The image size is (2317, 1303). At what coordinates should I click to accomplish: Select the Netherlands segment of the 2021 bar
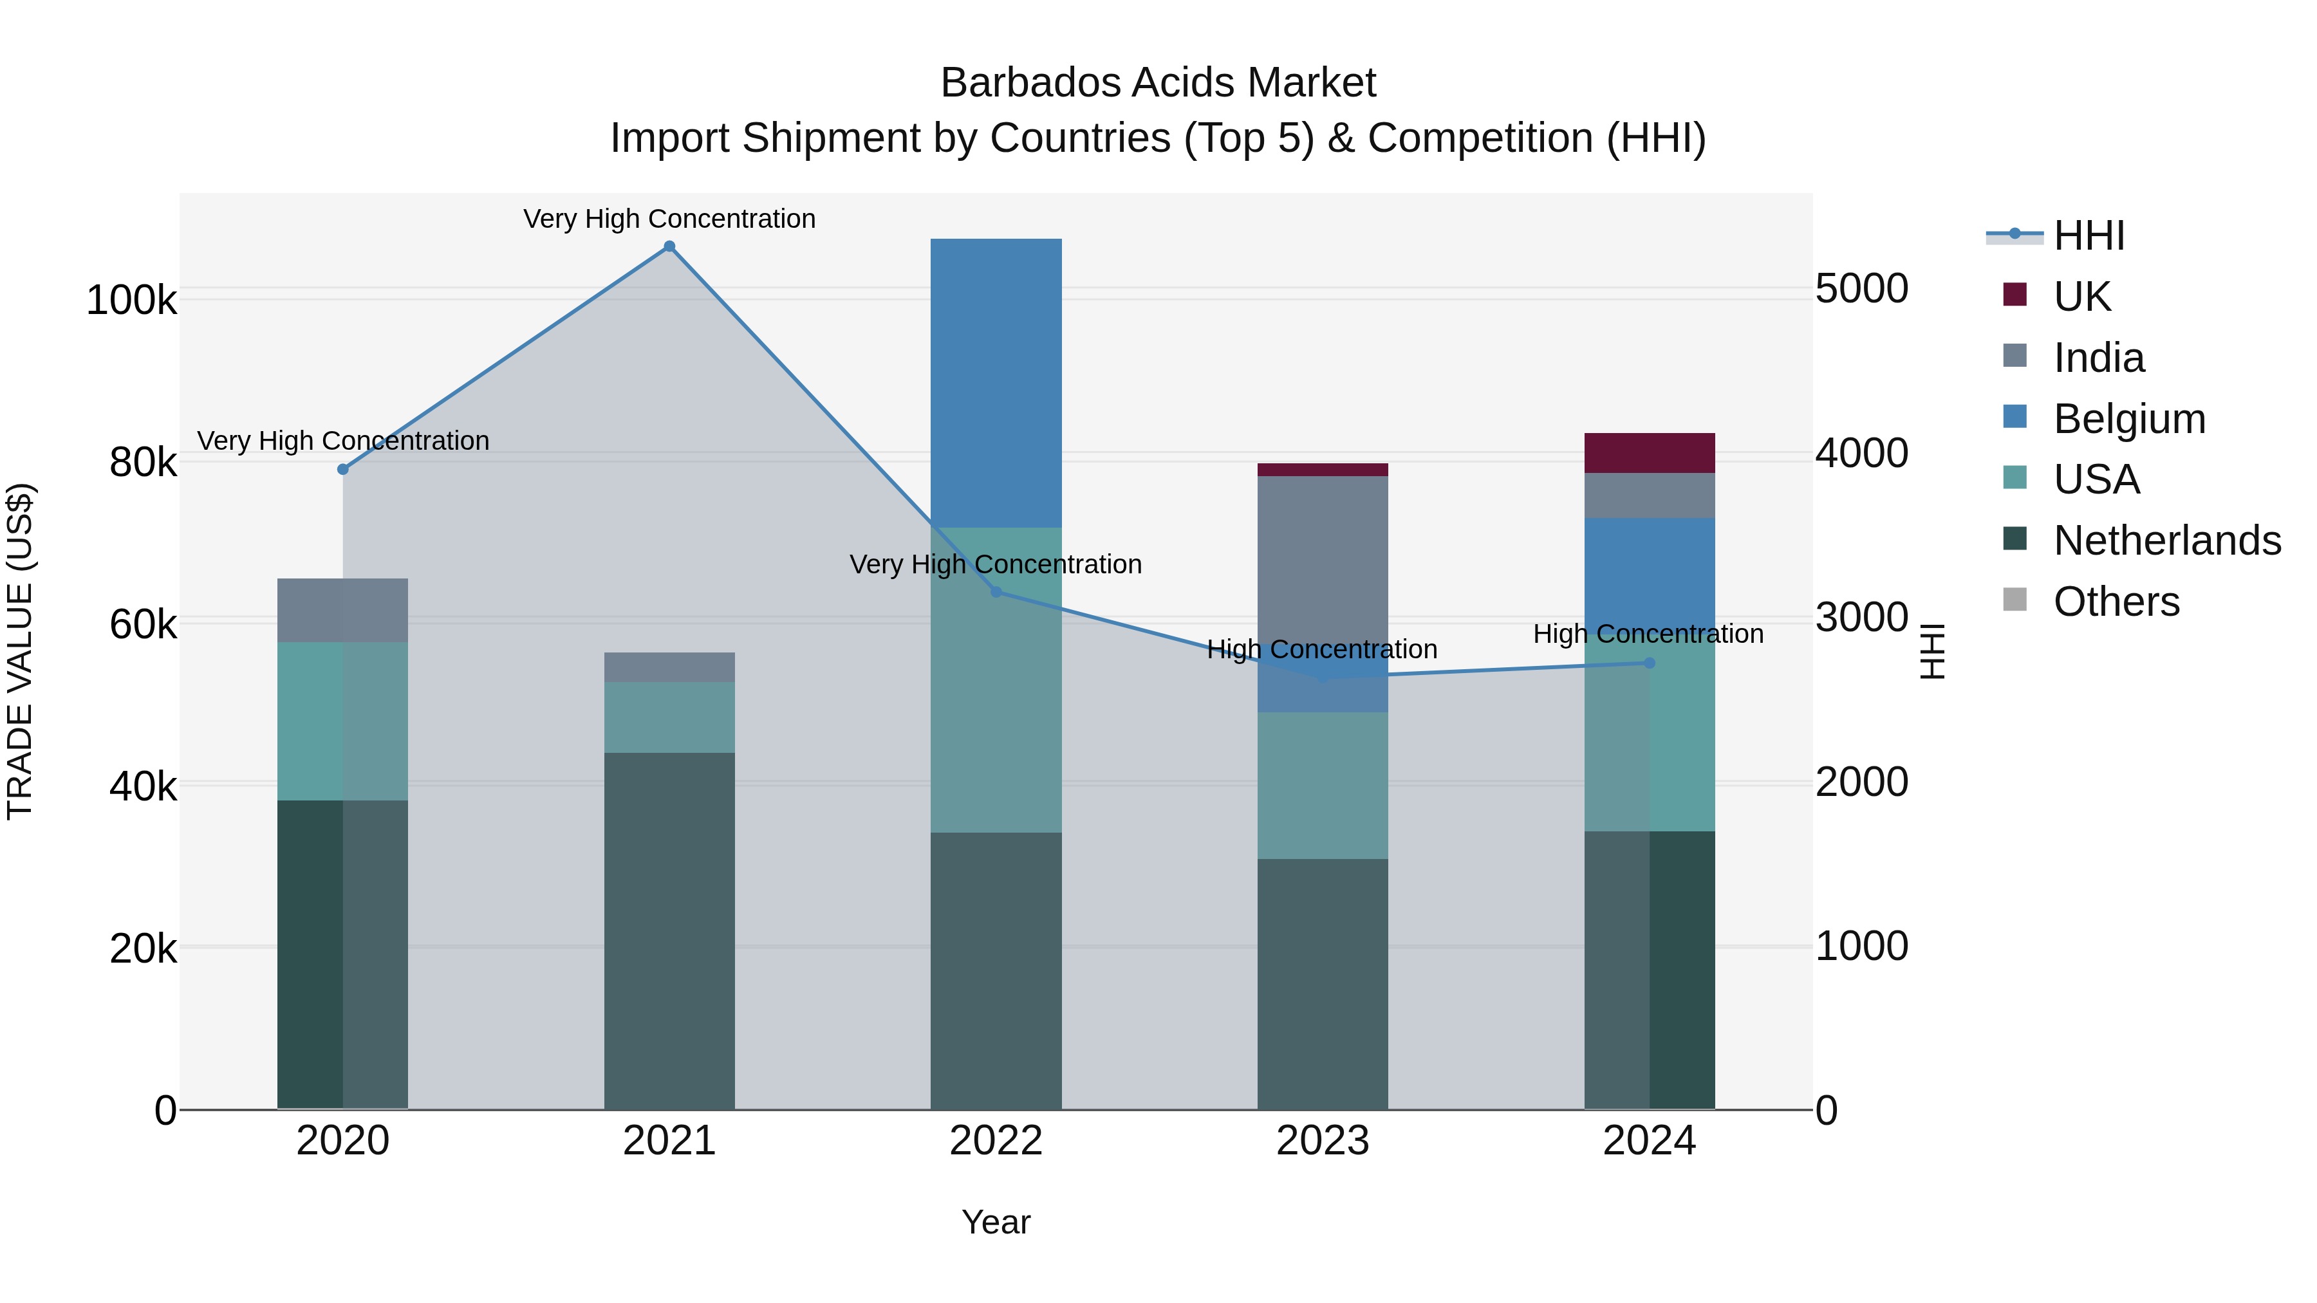tap(669, 930)
